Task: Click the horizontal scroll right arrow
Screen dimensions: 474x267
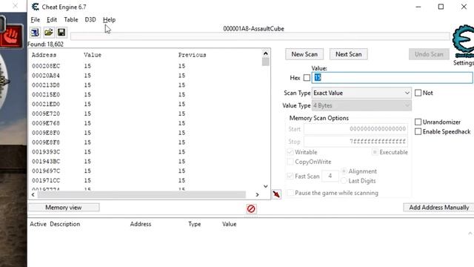Action: (x=257, y=194)
